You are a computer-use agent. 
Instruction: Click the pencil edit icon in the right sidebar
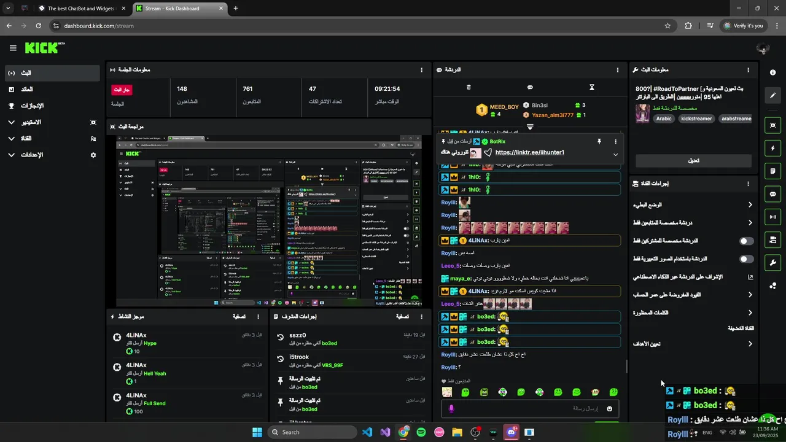tap(772, 96)
